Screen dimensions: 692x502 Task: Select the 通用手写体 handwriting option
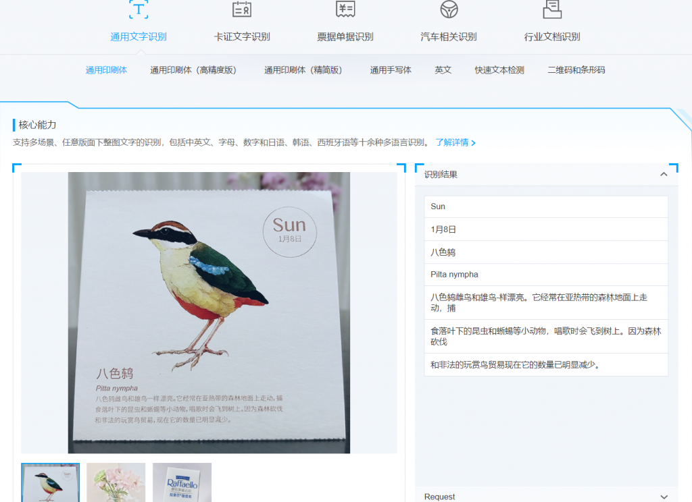[391, 70]
